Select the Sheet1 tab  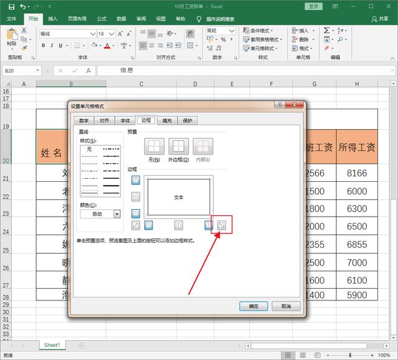pos(52,345)
